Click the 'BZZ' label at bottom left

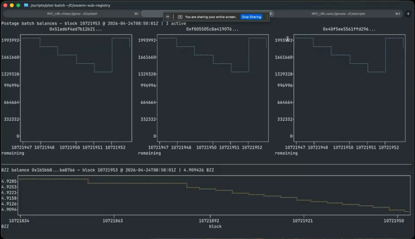(5, 226)
